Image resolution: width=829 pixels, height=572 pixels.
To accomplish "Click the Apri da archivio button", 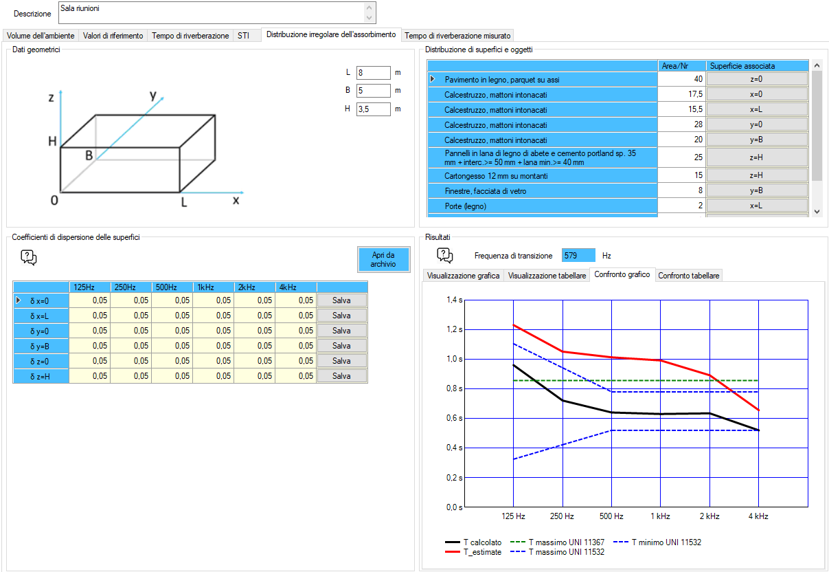I will tap(383, 259).
